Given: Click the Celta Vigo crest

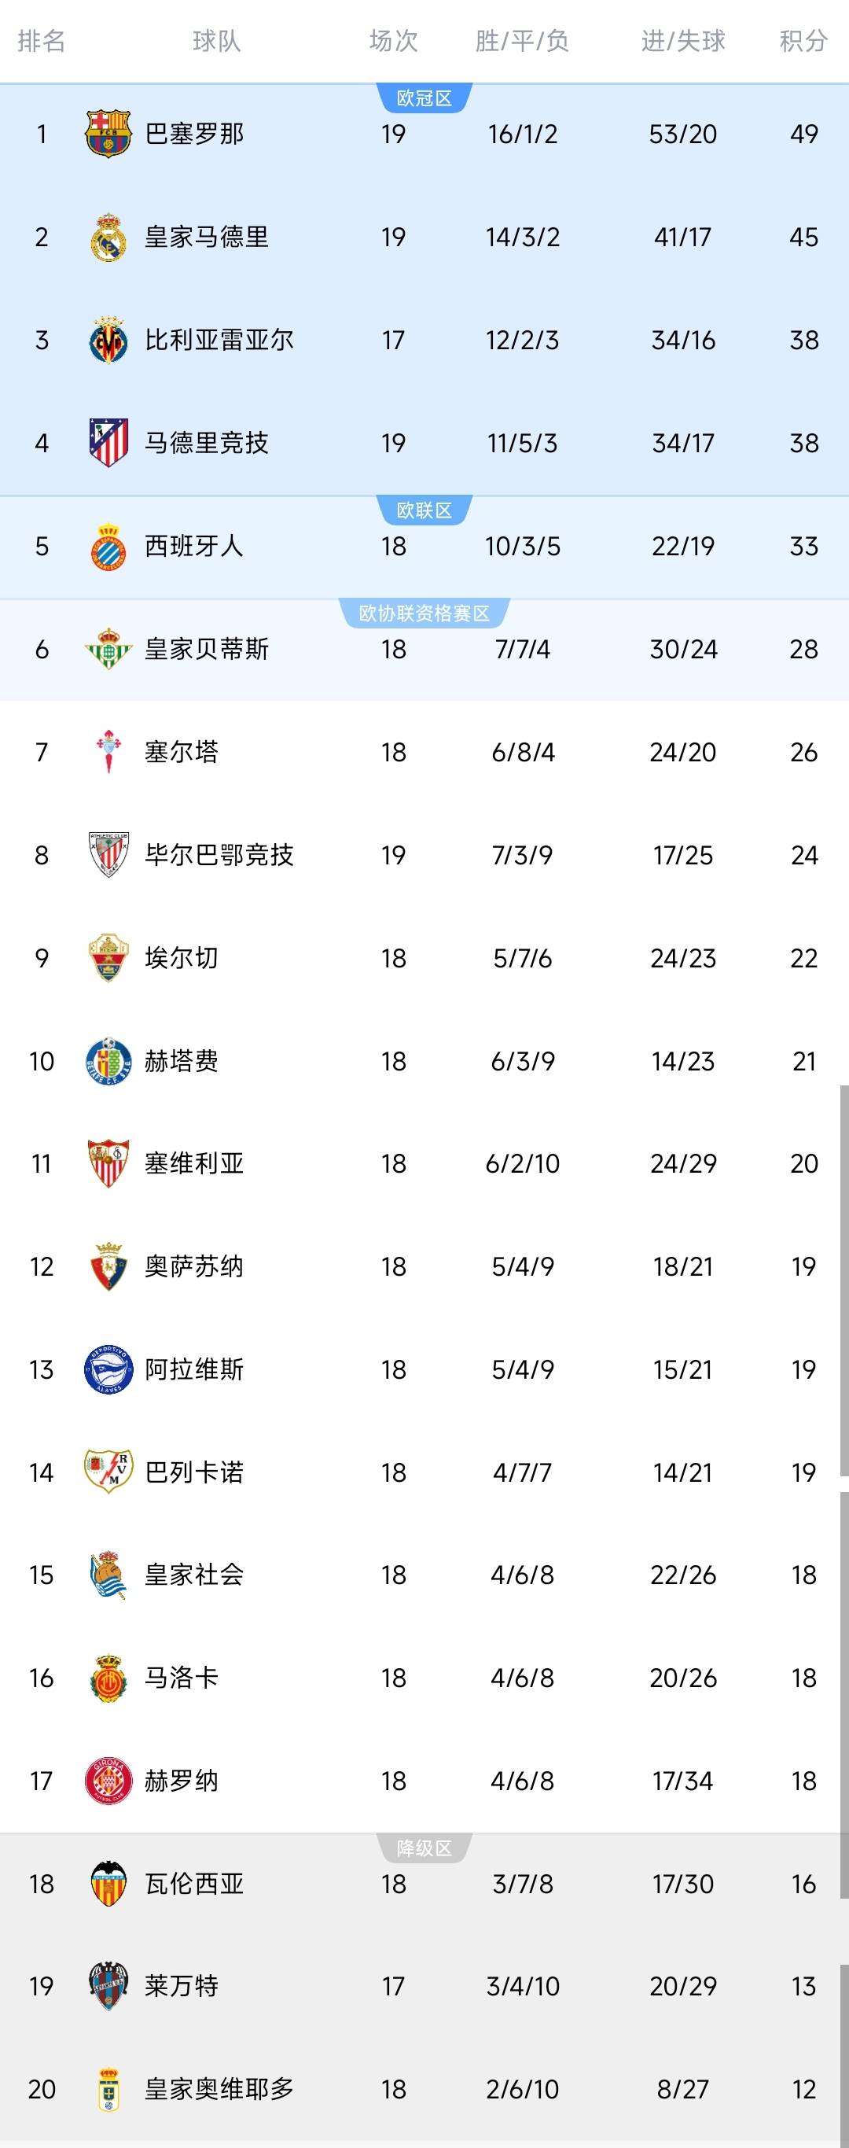Looking at the screenshot, I should [108, 751].
